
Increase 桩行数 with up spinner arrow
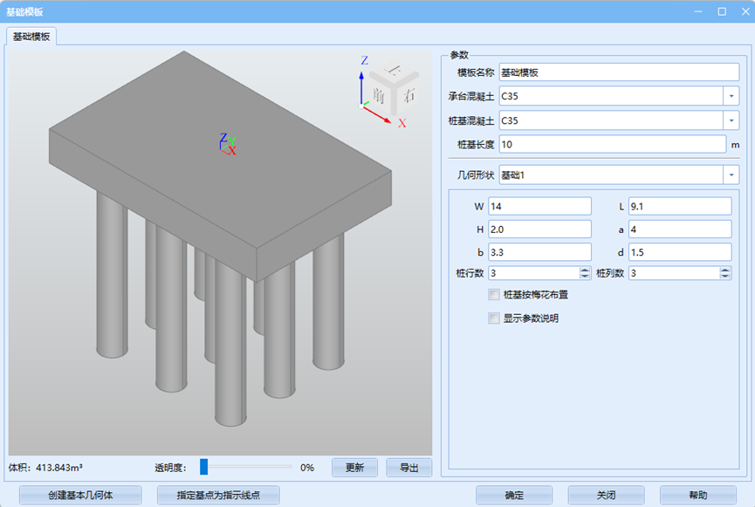[585, 270]
